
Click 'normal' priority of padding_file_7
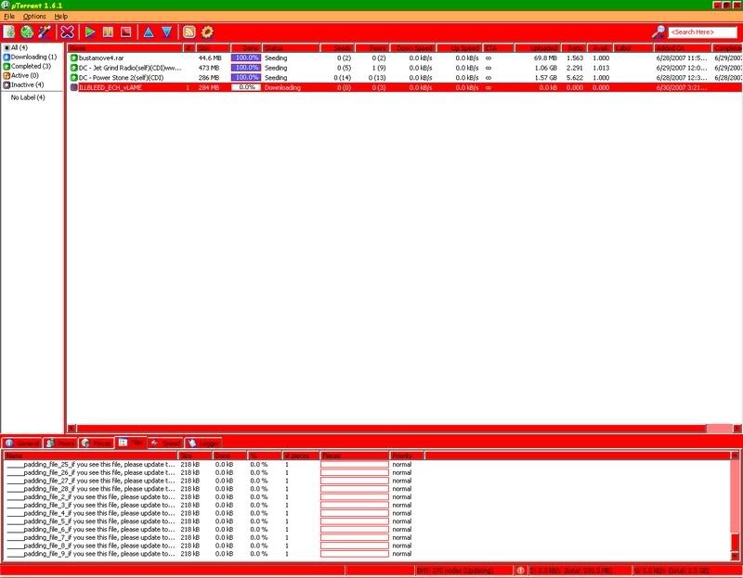click(x=402, y=538)
